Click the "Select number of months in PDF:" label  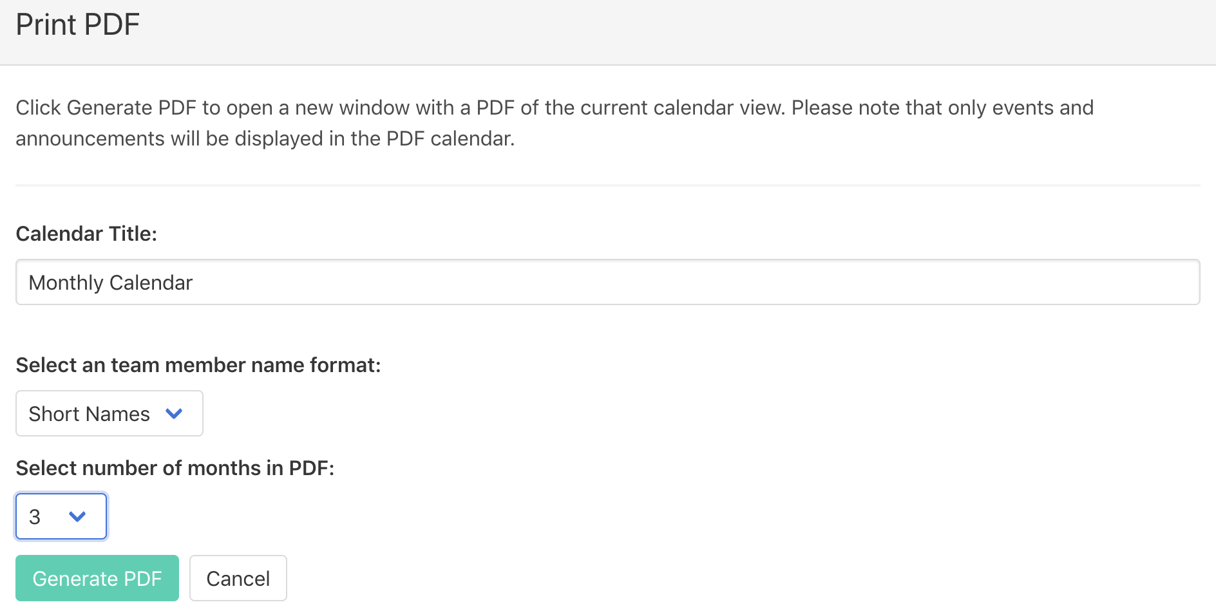[x=175, y=468]
